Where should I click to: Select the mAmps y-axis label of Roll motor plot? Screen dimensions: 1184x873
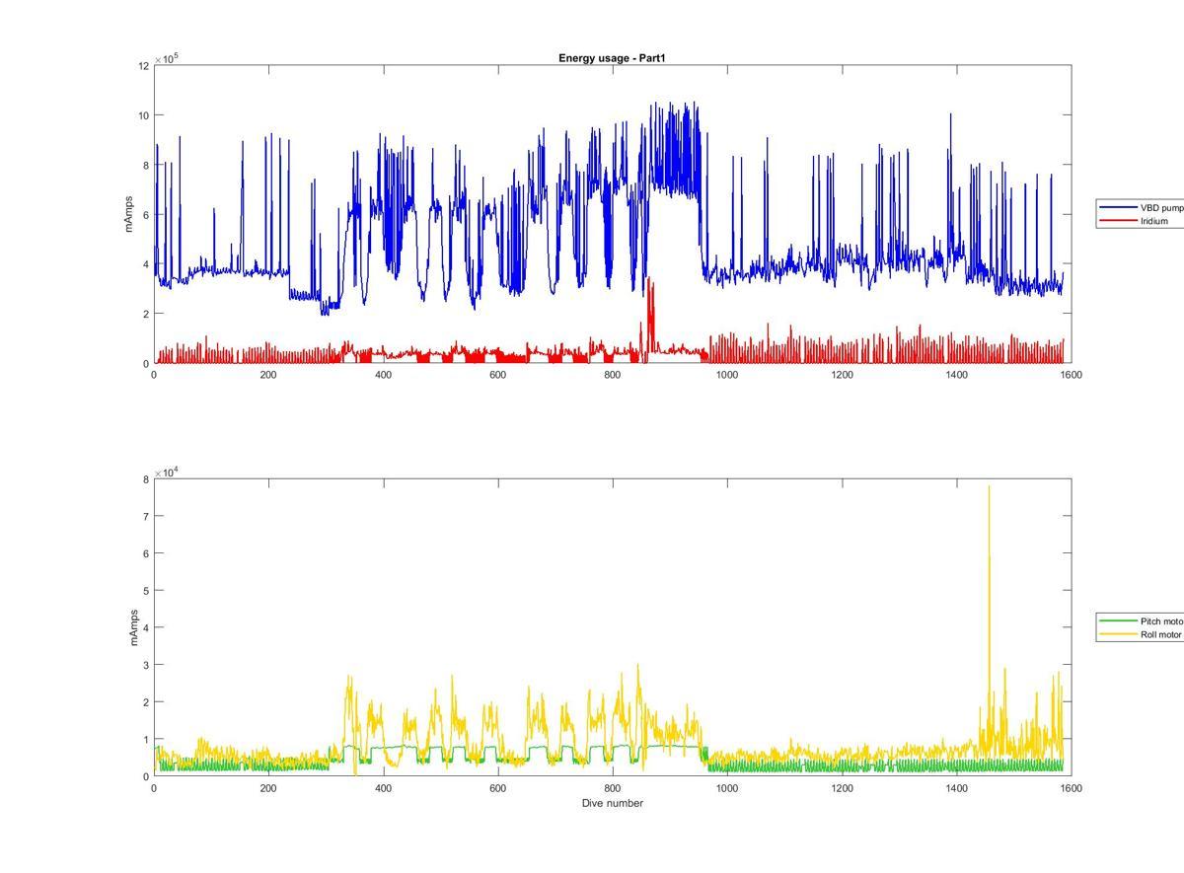132,627
